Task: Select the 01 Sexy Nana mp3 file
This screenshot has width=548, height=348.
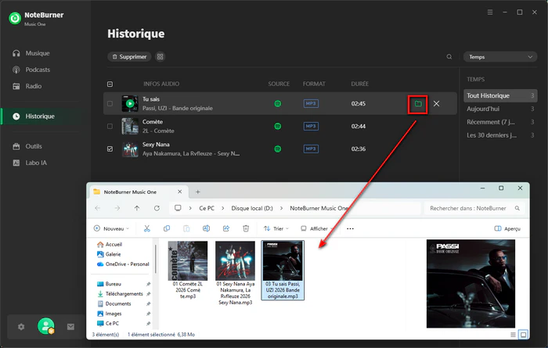Action: pos(235,273)
